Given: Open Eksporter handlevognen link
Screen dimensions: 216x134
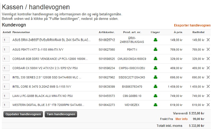Looking at the screenshot, I should 192,25.
